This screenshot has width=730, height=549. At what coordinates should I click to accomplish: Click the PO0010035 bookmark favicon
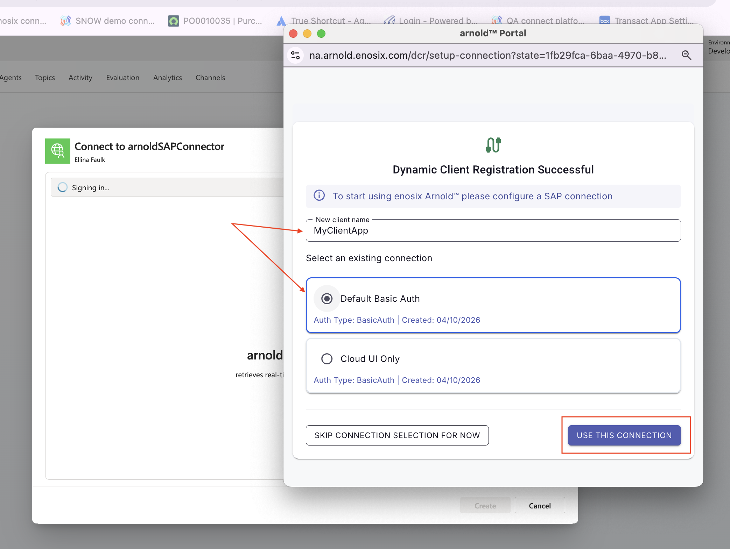[x=173, y=21]
